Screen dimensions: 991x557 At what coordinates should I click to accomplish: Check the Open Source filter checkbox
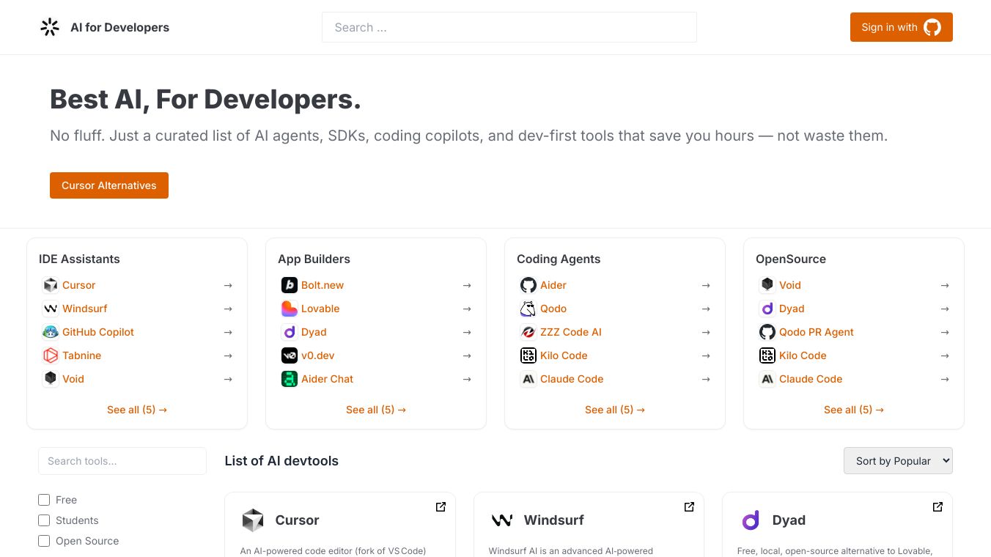[x=44, y=541]
